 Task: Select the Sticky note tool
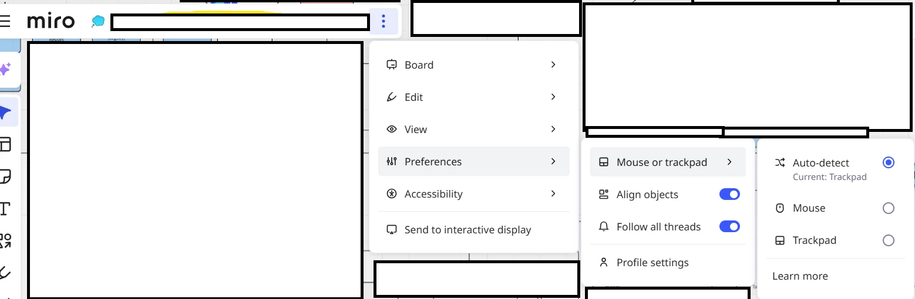5,176
